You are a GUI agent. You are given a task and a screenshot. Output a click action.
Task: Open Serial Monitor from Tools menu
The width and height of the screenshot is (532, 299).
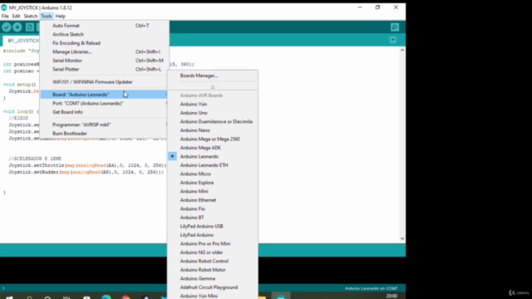tap(105, 61)
